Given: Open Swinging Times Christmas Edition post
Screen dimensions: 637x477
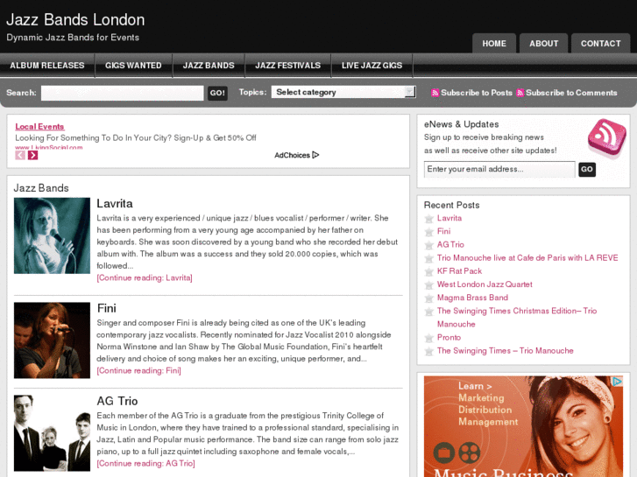Looking at the screenshot, I should [x=517, y=318].
